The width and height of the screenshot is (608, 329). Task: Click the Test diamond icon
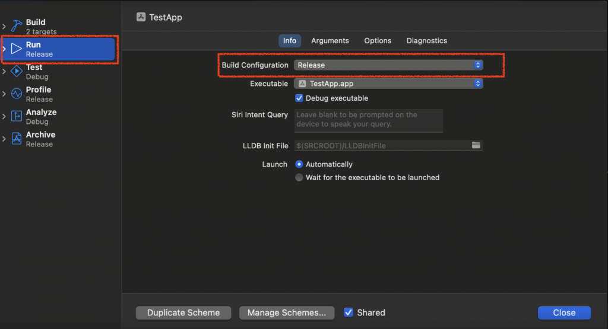click(16, 72)
